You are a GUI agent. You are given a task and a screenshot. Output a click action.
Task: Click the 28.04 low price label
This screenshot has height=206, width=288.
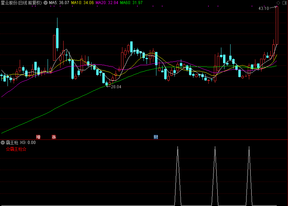[116, 87]
